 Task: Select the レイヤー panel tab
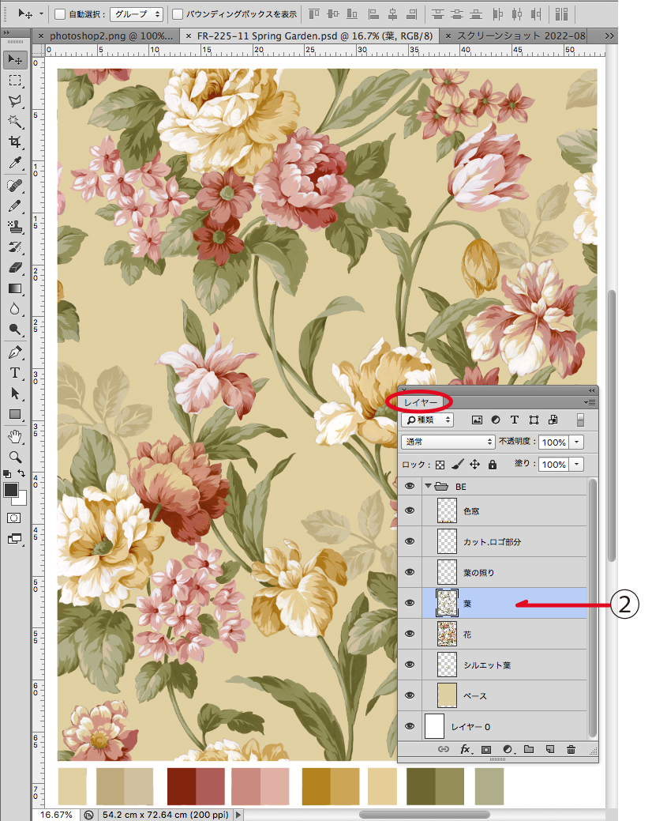coord(421,402)
